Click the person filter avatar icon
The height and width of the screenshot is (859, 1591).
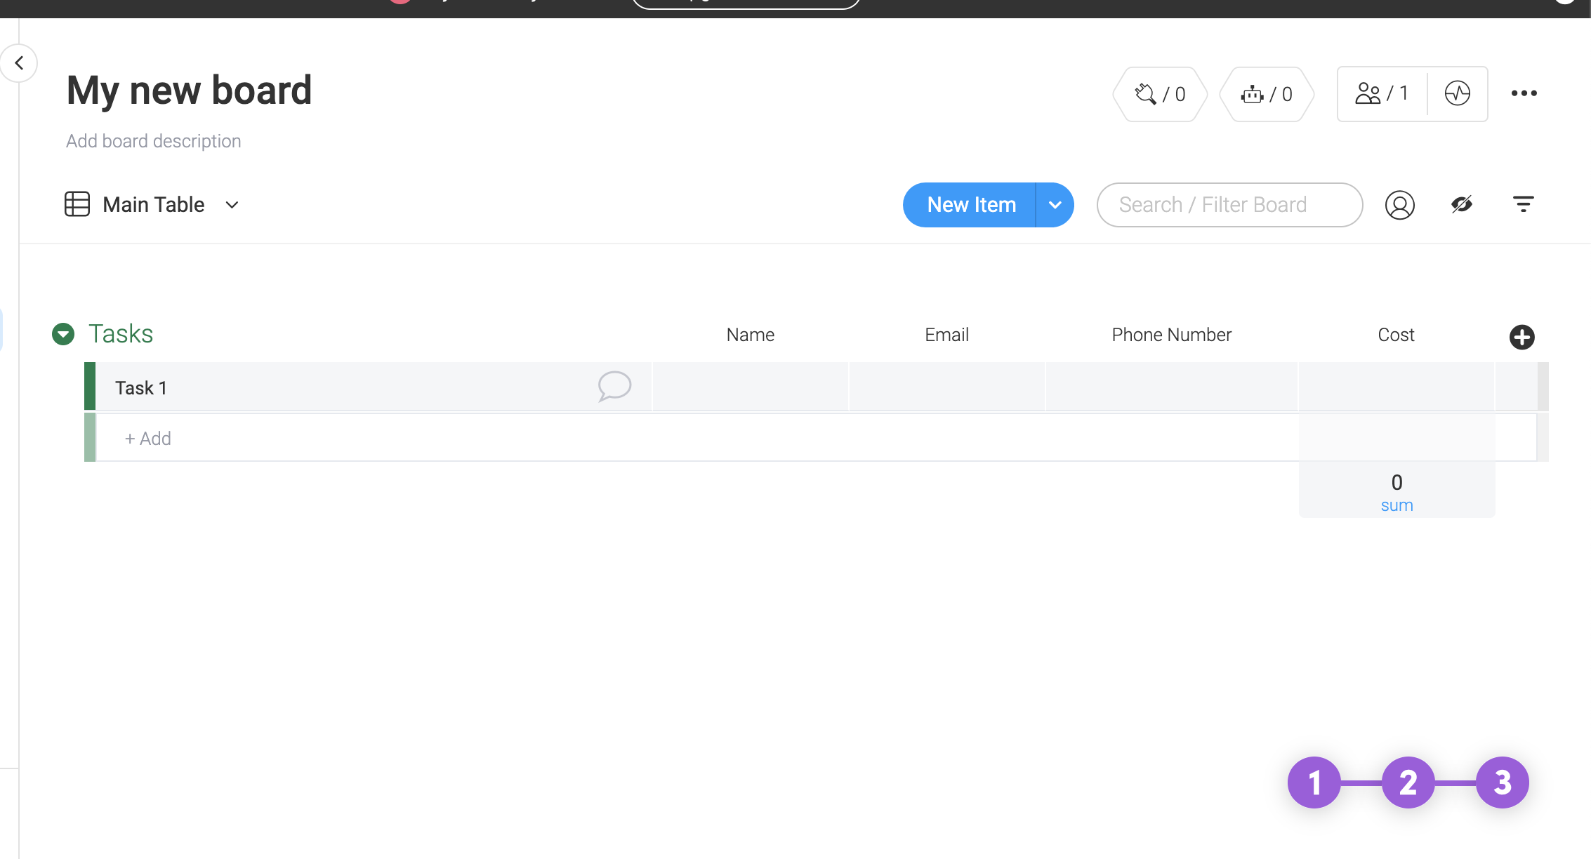coord(1399,205)
